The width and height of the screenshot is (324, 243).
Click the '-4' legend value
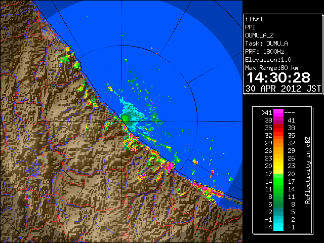point(269,227)
